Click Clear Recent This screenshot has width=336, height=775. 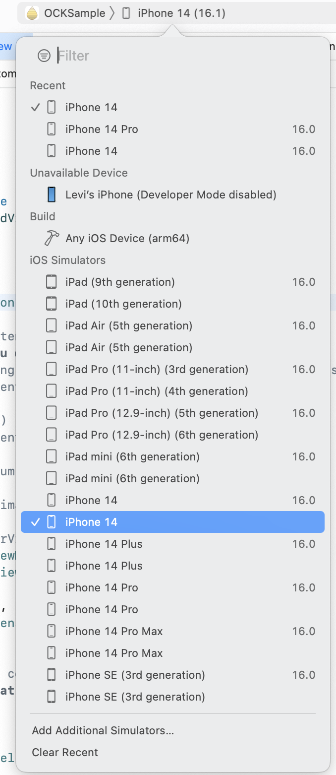(x=65, y=752)
